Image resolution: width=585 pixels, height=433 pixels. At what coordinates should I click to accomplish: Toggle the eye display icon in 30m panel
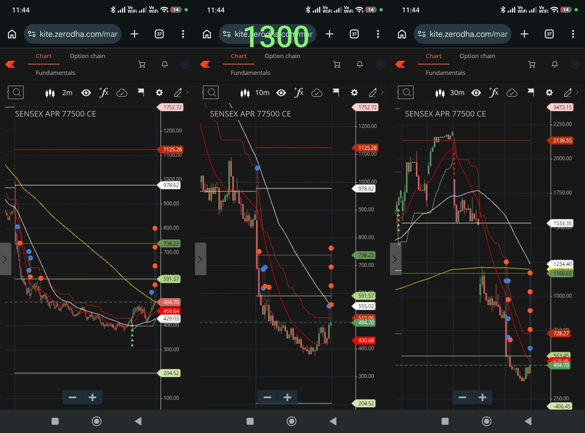[476, 93]
